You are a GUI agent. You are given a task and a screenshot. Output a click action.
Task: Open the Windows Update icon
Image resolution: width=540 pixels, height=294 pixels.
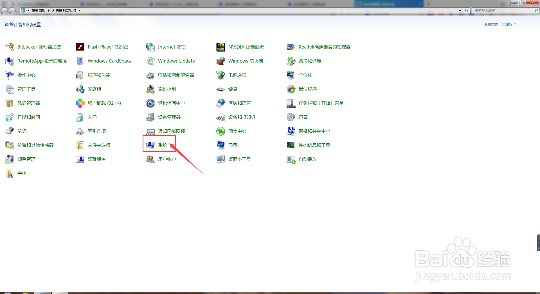(150, 61)
